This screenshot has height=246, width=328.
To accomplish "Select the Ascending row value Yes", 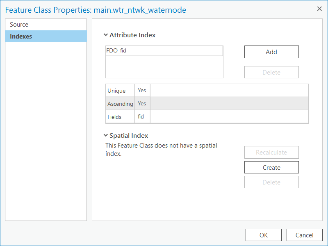I will tap(142, 104).
